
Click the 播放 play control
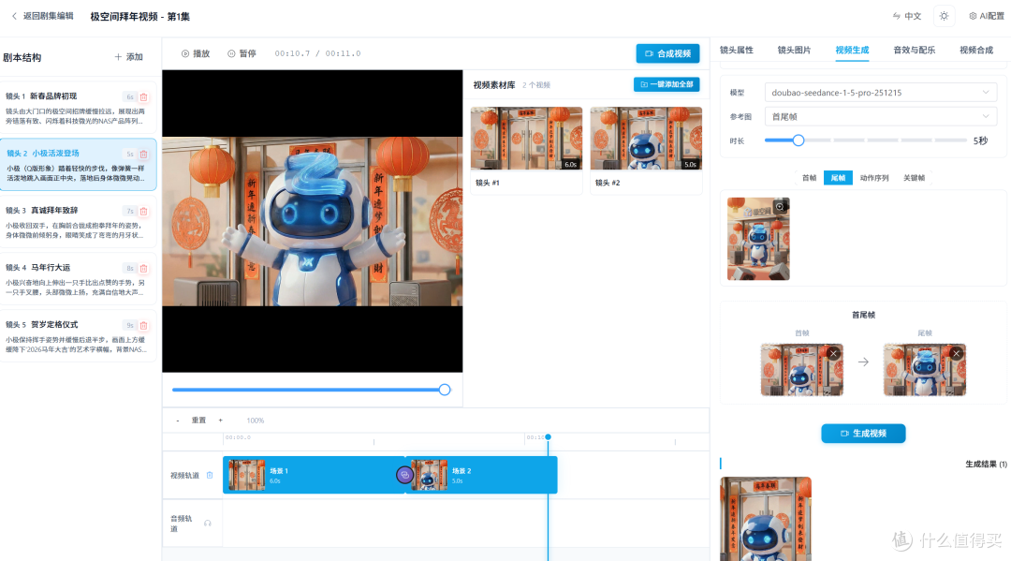(x=196, y=53)
